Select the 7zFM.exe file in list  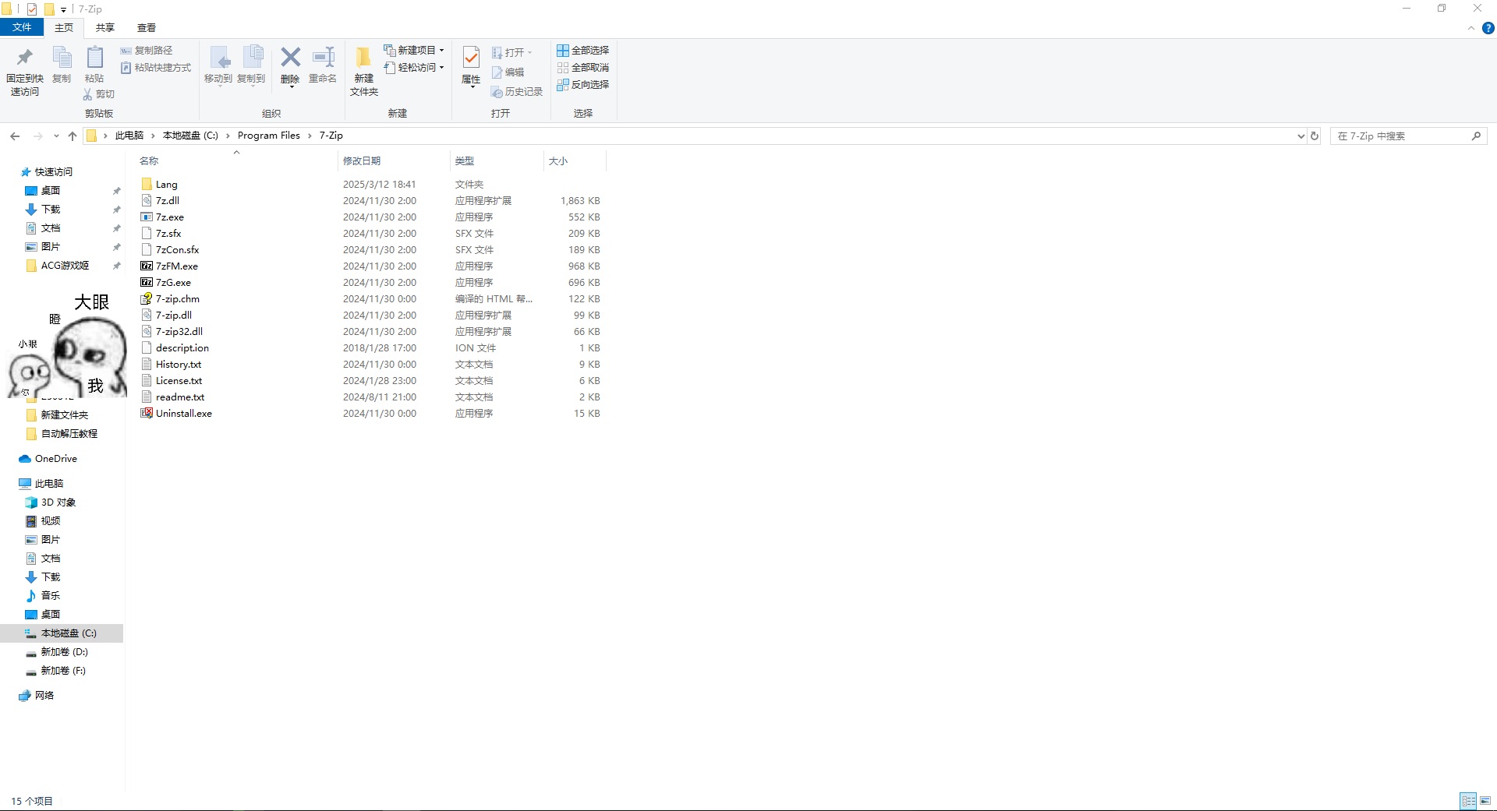(177, 266)
